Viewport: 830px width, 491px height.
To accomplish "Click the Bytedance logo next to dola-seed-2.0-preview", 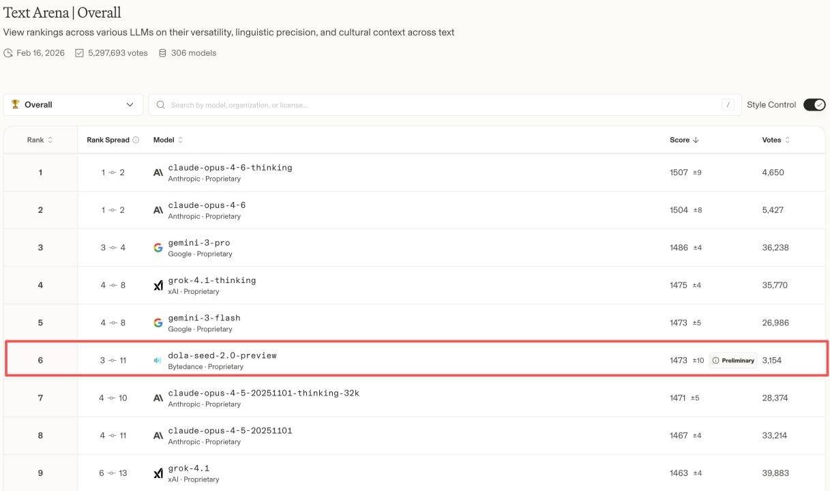I will point(158,360).
